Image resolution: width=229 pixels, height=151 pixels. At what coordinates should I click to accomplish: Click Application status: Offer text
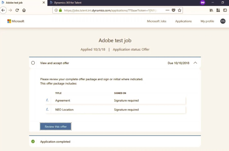point(131,50)
